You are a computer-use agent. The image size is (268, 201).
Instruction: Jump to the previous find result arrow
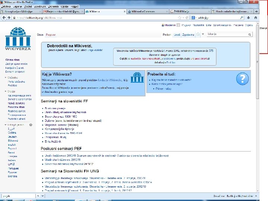pos(38,196)
